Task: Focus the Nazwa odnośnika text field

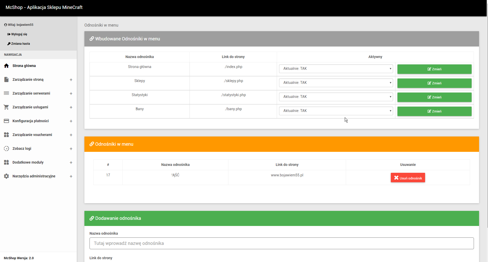Action: [281, 243]
